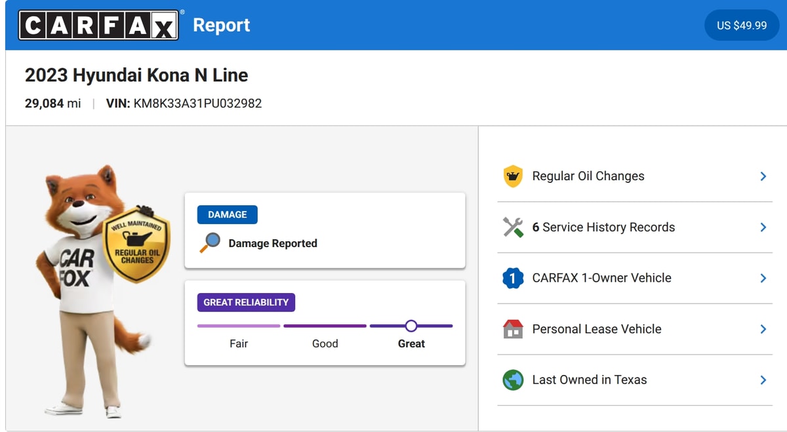787x432 pixels.
Task: Expand the CARFAX 1-Owner Vehicle chevron
Action: (763, 278)
